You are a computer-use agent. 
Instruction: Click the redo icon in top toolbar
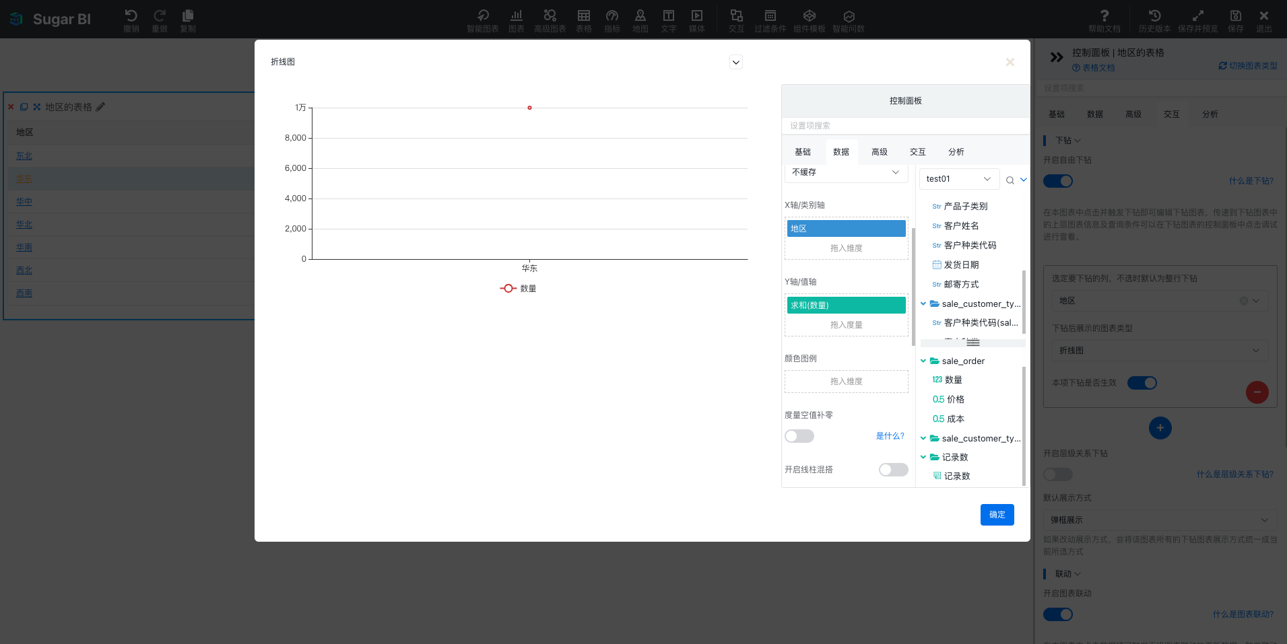click(160, 15)
